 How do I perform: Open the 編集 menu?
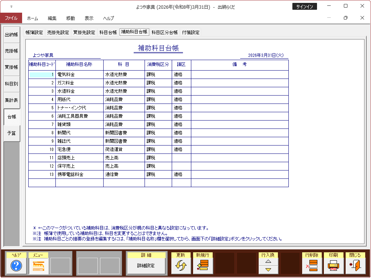tap(52, 18)
